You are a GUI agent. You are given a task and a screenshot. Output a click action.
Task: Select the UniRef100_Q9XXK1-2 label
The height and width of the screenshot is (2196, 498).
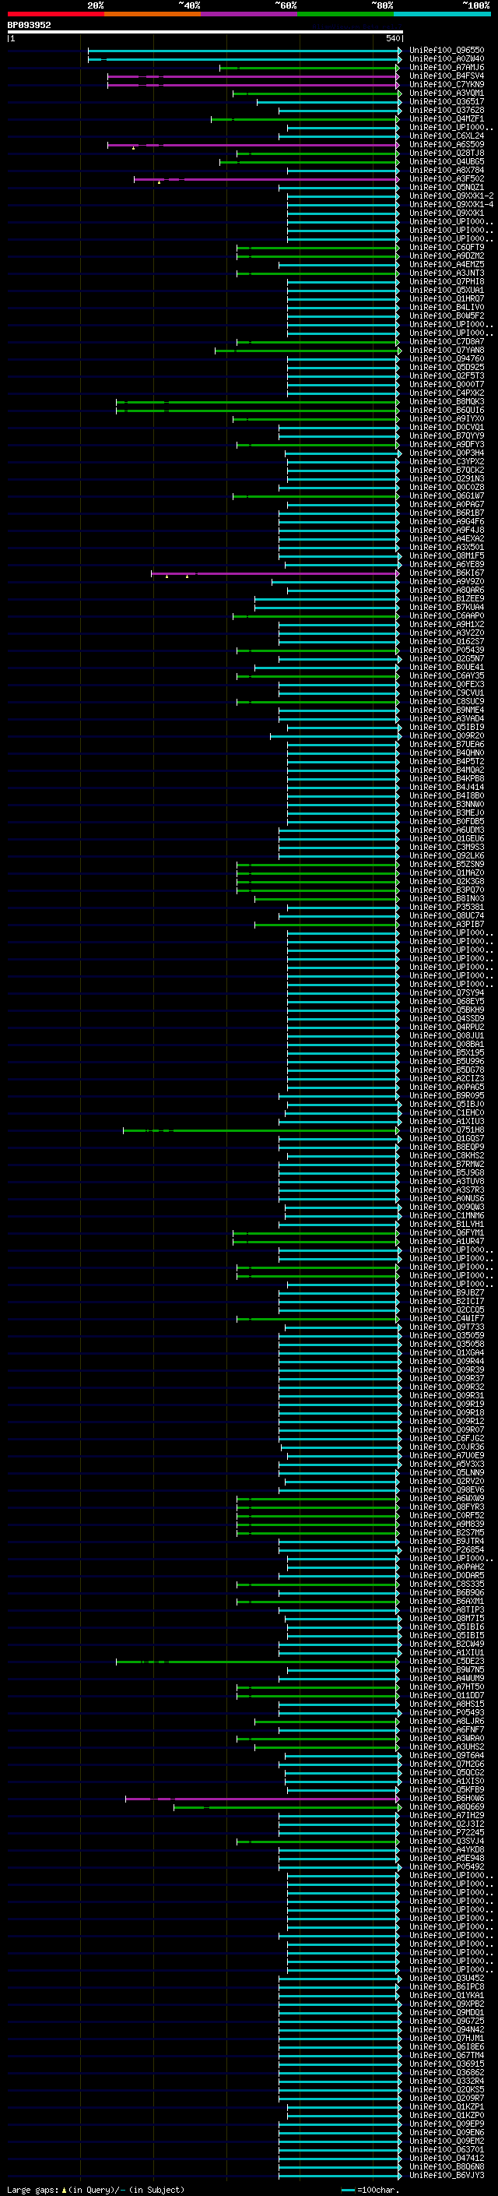point(451,196)
